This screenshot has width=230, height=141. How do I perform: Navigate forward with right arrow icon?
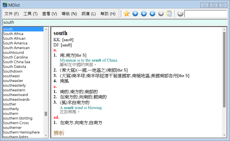tap(161, 14)
